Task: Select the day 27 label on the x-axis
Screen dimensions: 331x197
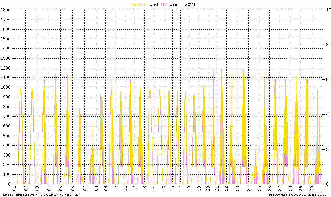Action: [280, 188]
